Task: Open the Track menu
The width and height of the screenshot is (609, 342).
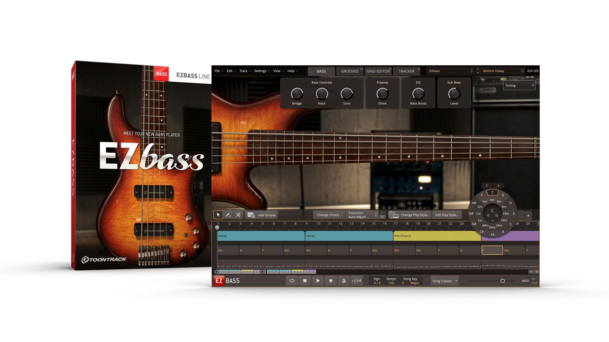Action: (x=243, y=71)
